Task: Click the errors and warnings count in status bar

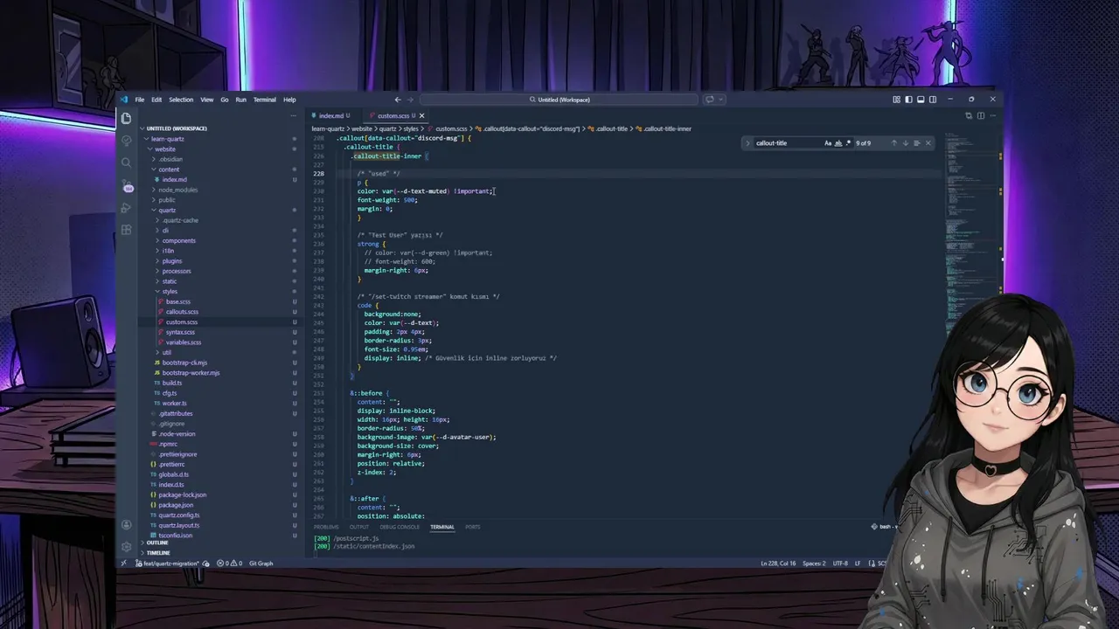Action: click(x=230, y=563)
